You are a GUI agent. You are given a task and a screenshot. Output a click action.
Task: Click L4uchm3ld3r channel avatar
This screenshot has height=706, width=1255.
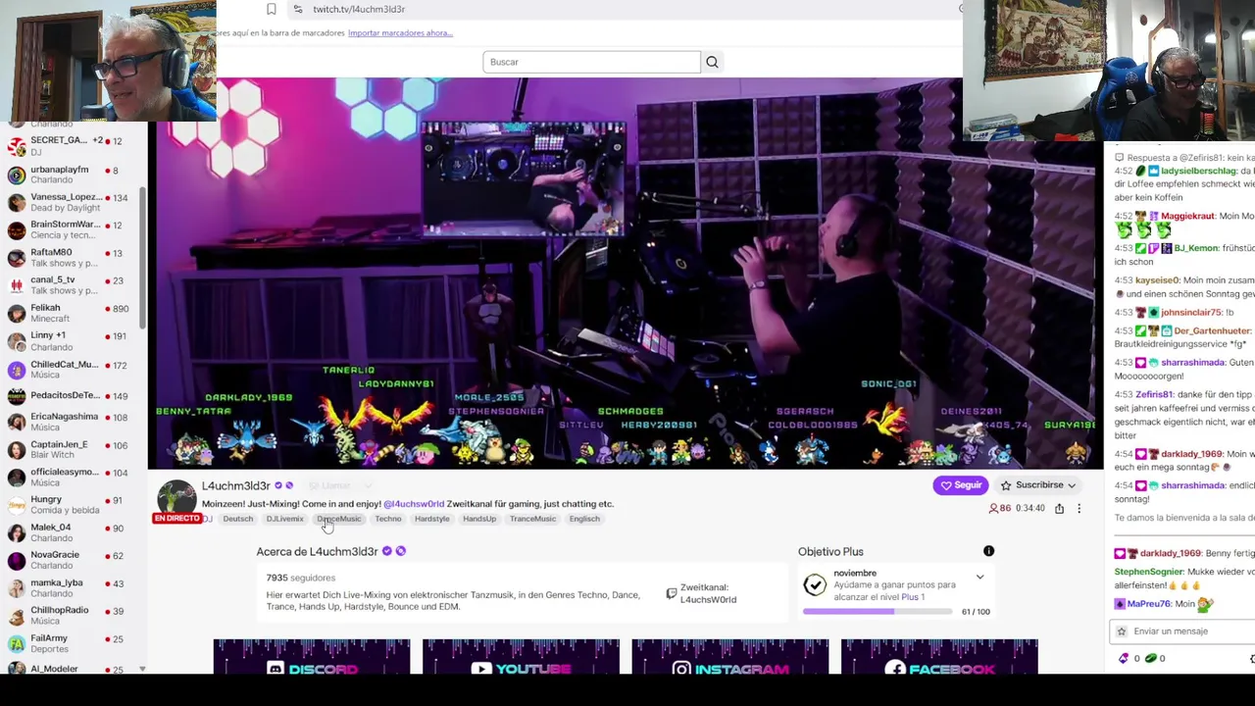coord(176,496)
